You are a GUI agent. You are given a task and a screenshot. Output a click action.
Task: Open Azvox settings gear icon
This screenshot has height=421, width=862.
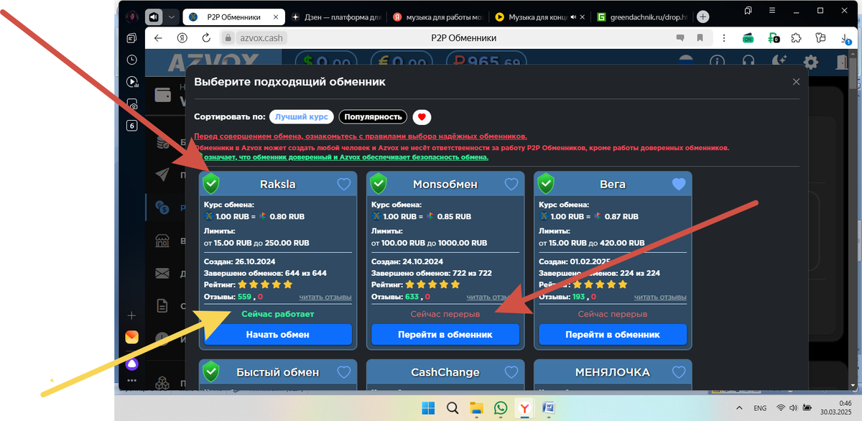(x=810, y=63)
